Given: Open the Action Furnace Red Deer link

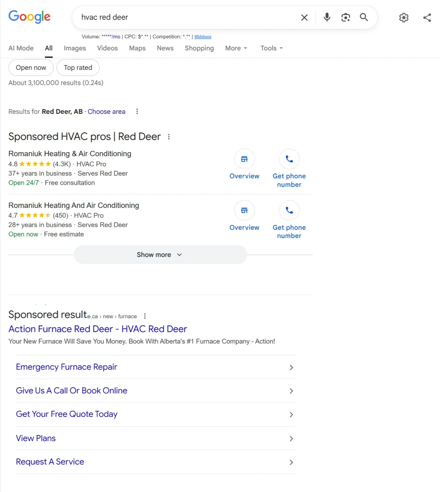Looking at the screenshot, I should pos(97,329).
